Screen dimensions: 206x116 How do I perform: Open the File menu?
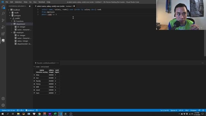(7, 2)
